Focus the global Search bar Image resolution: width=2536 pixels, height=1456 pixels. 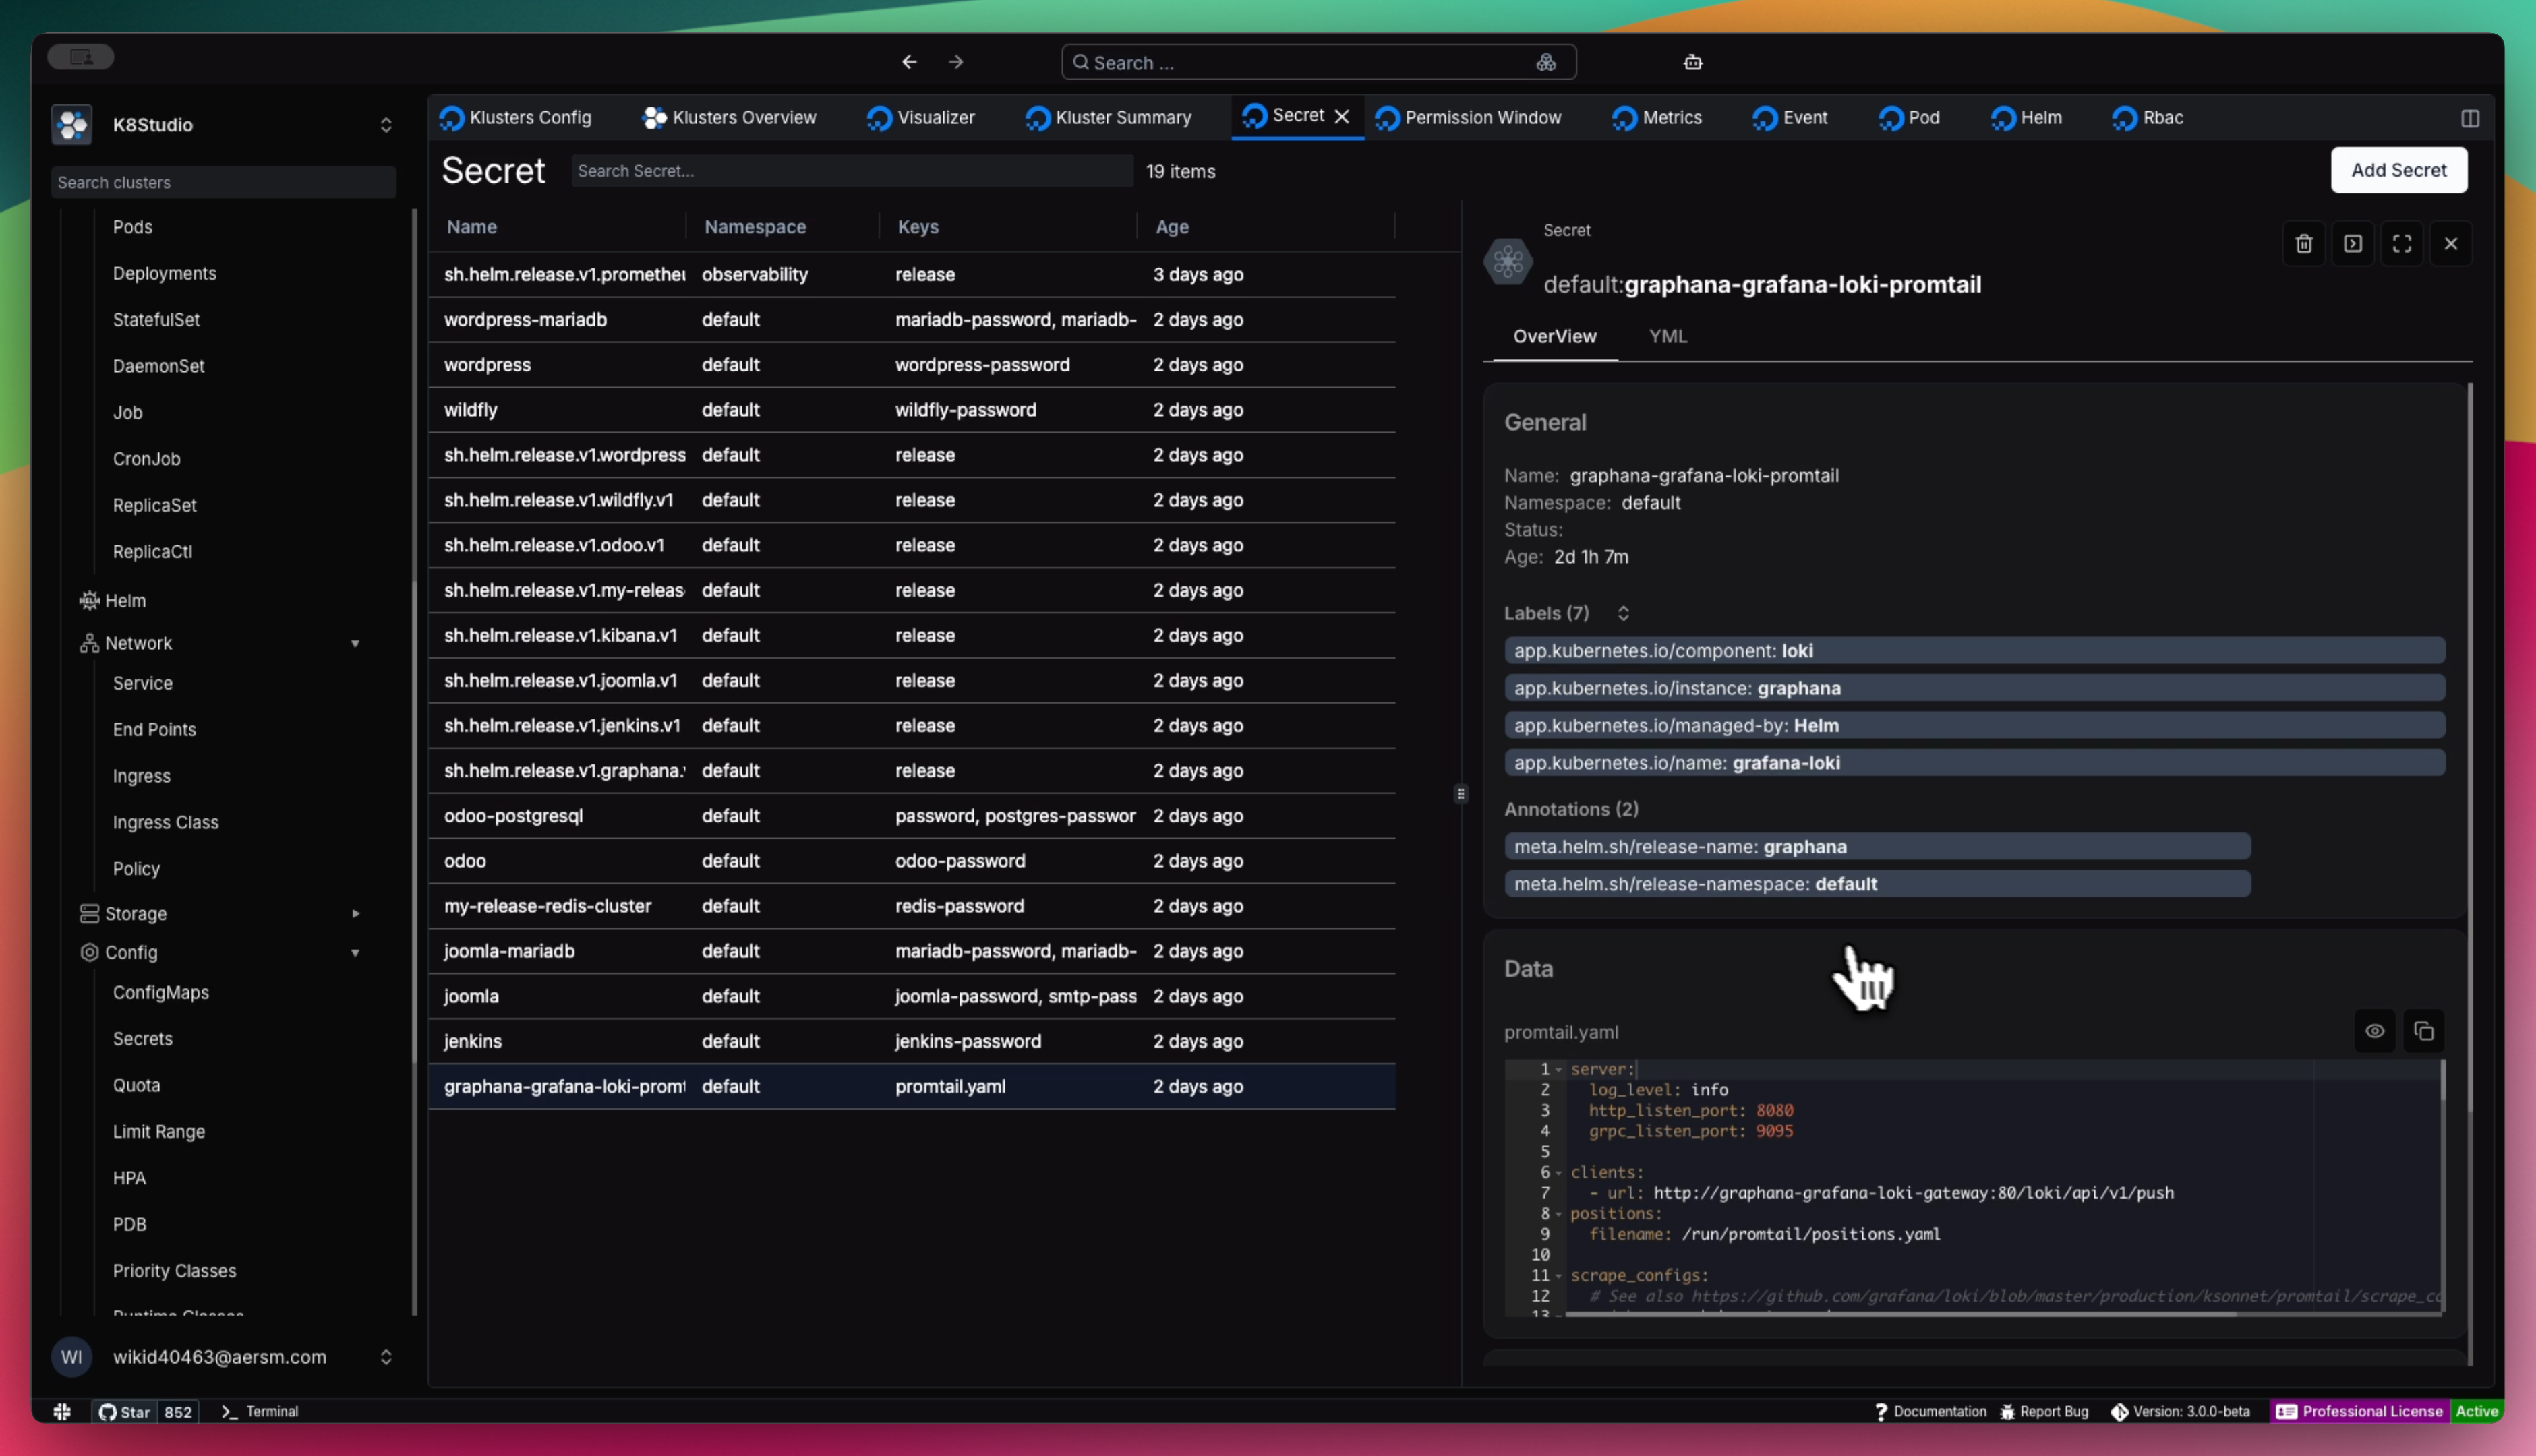pyautogui.click(x=1318, y=62)
